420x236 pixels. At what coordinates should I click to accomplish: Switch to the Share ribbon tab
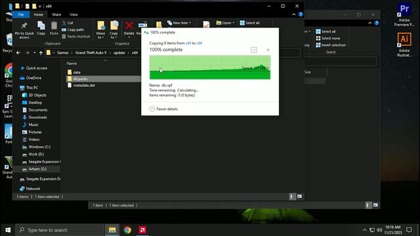(x=56, y=14)
